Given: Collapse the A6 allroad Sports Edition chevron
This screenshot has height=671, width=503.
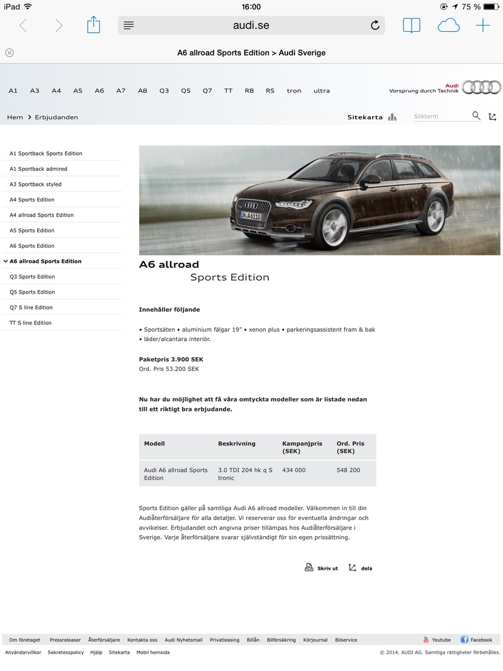Looking at the screenshot, I should pos(6,262).
